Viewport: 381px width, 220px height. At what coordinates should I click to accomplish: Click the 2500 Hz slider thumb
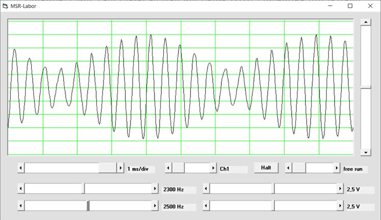click(x=88, y=206)
